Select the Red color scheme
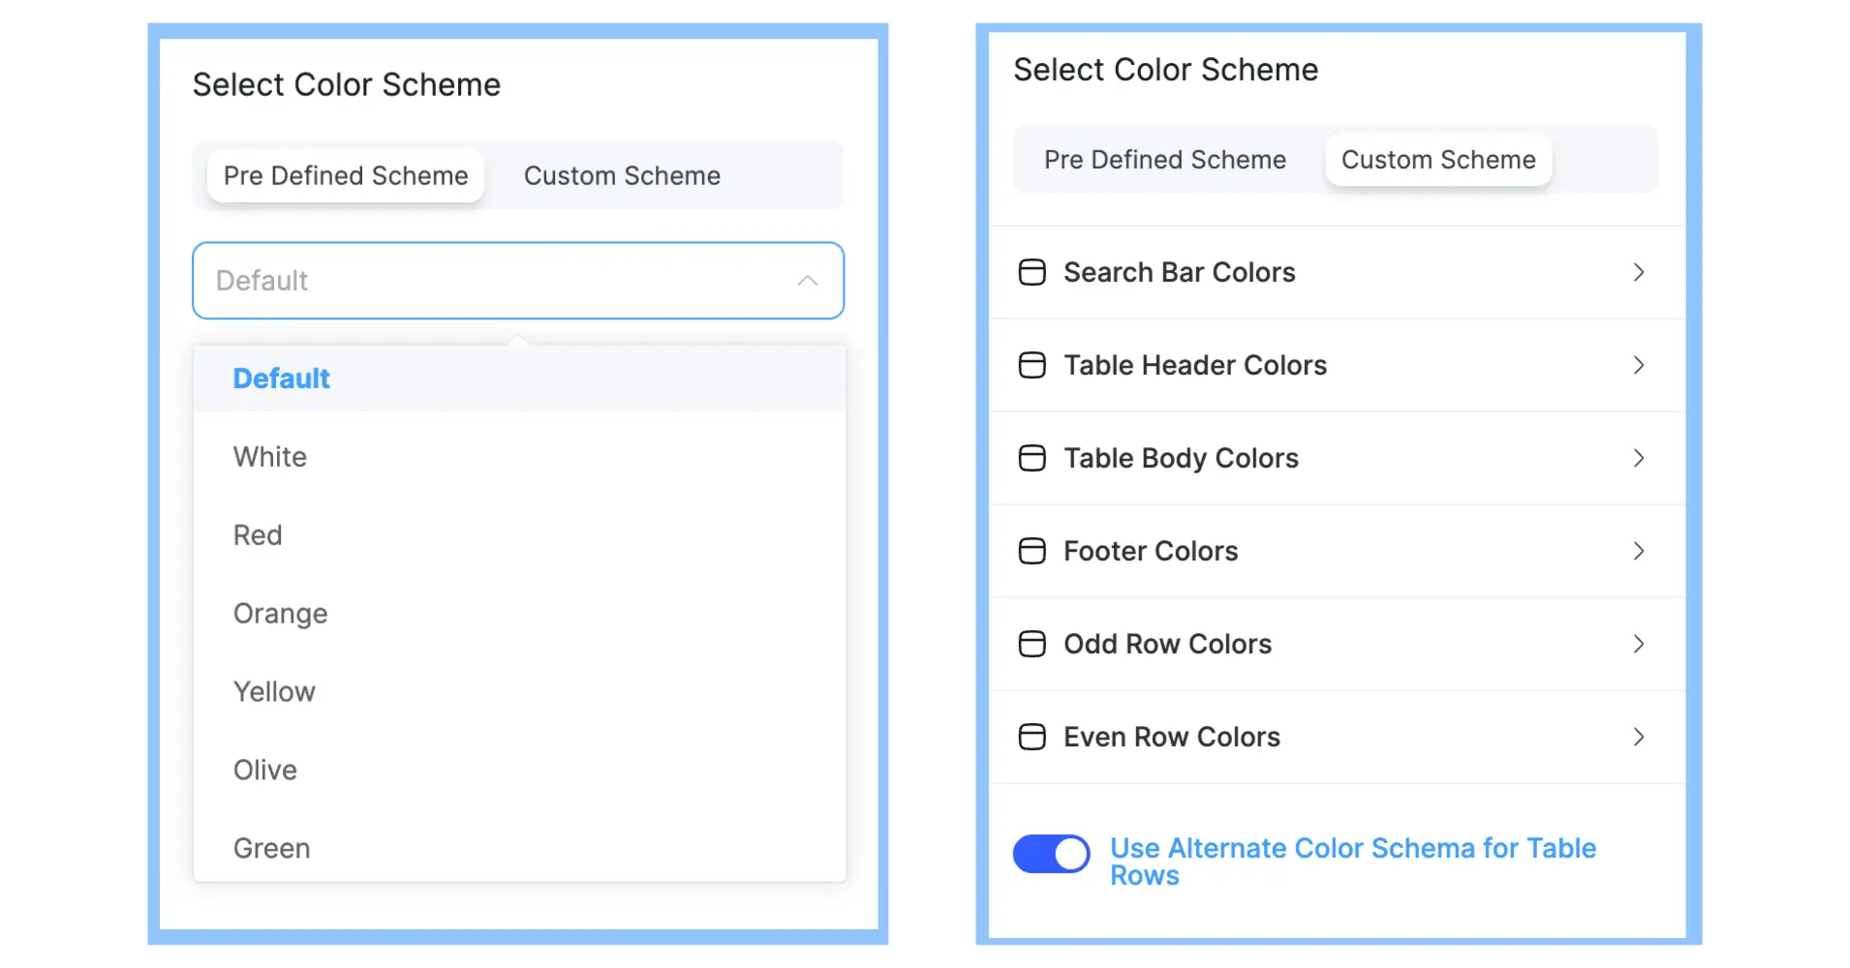The height and width of the screenshot is (968, 1850). tap(258, 534)
